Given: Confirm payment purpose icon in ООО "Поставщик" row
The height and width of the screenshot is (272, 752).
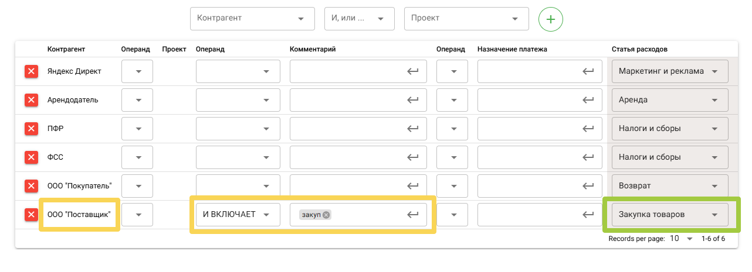Looking at the screenshot, I should [x=588, y=215].
